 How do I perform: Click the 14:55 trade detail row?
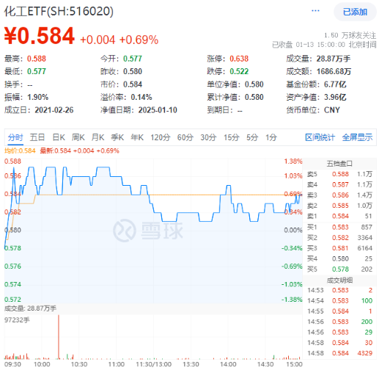(339, 311)
